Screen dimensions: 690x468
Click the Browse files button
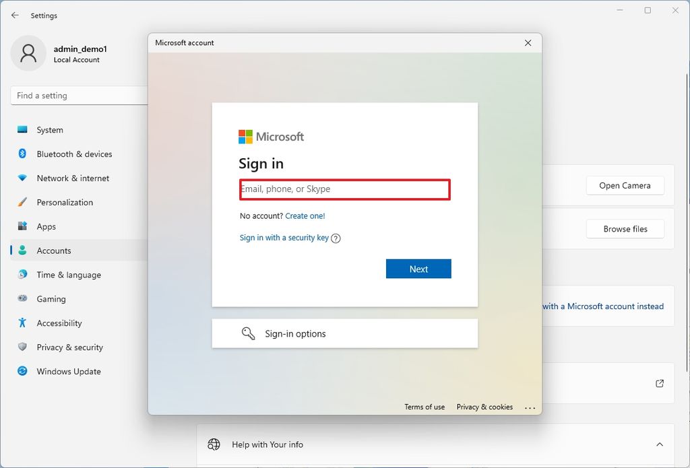tap(625, 228)
